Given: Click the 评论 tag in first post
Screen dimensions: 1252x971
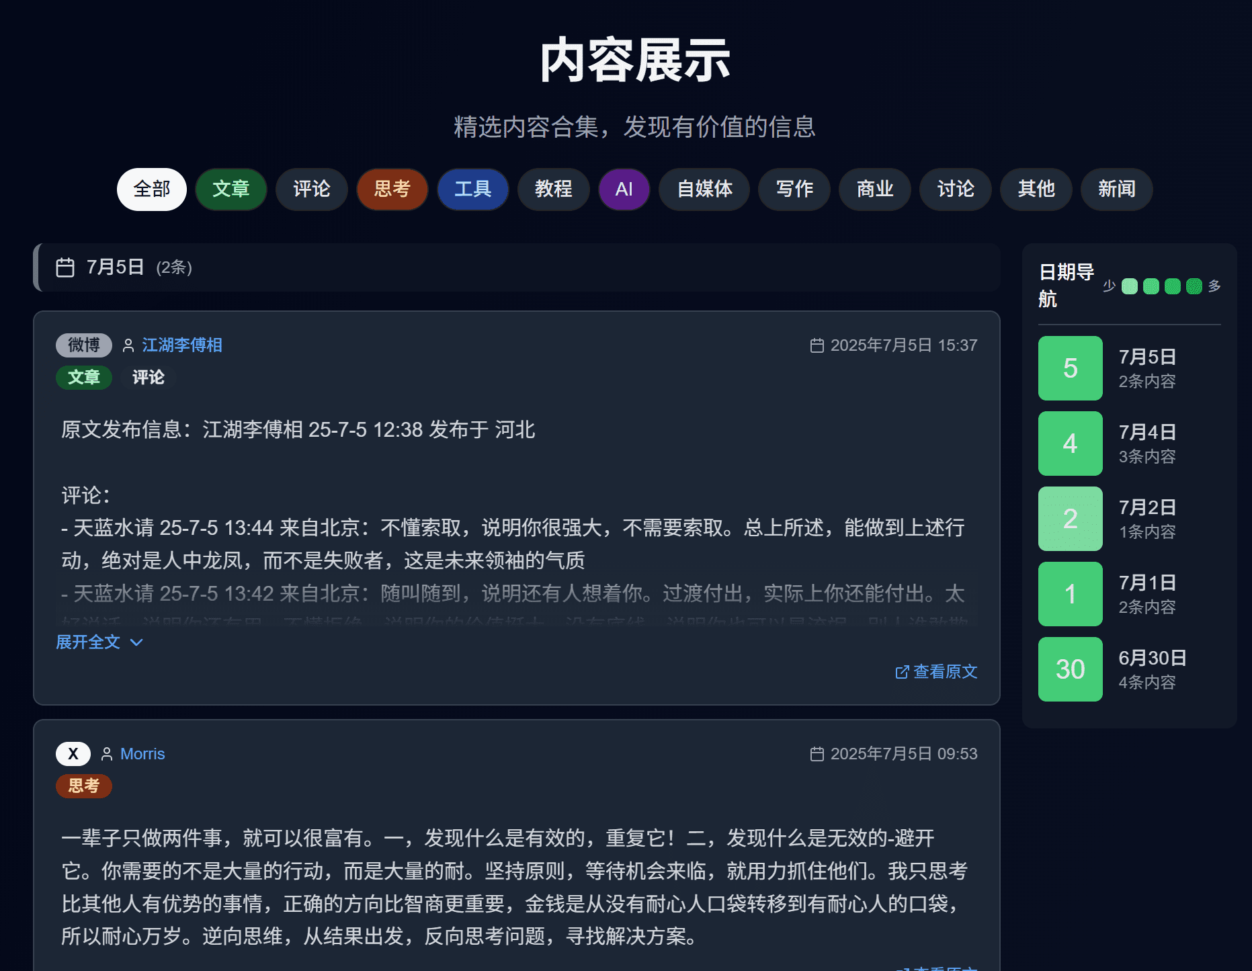Looking at the screenshot, I should (148, 378).
